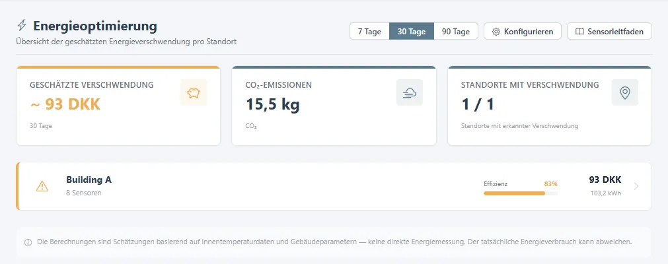Click the Building A name text

(89, 180)
